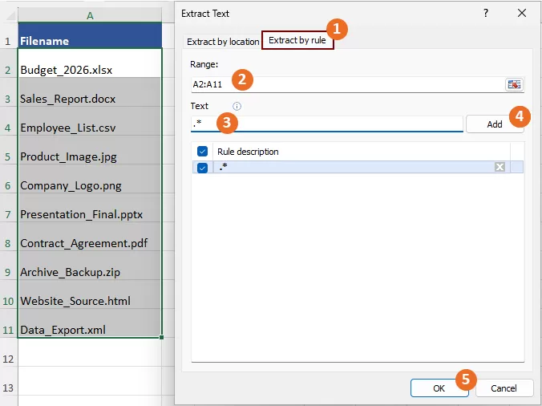This screenshot has width=542, height=406.
Task: Click empty cell A12
Action: [90, 352]
